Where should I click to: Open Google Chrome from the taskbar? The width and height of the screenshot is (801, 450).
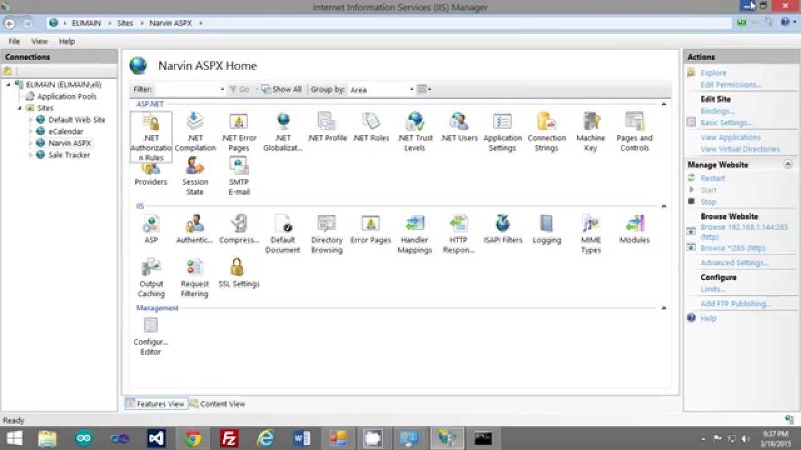pos(193,439)
